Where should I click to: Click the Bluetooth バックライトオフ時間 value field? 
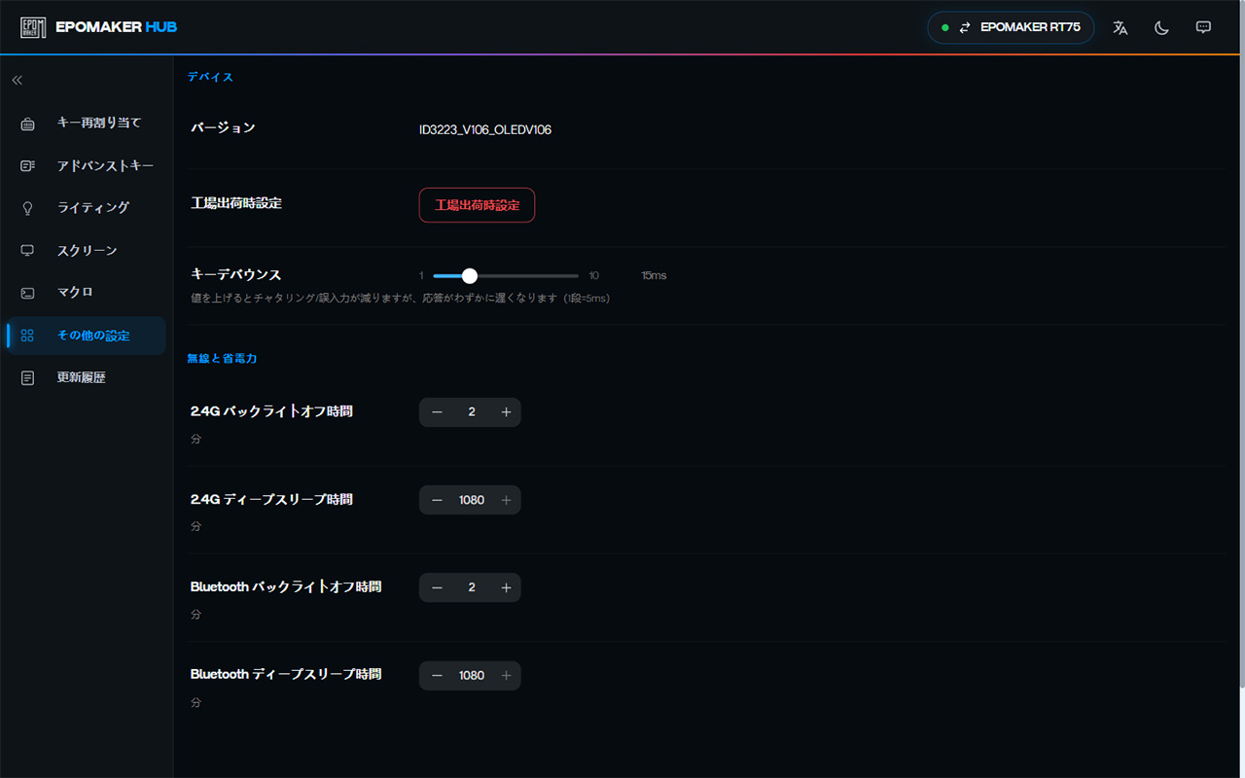(x=472, y=587)
